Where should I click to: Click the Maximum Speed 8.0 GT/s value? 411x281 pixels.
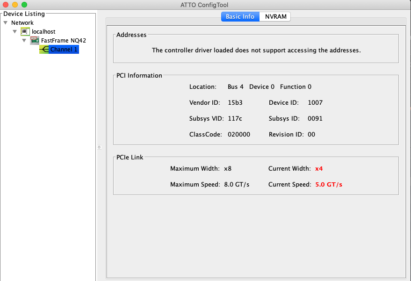pos(237,185)
